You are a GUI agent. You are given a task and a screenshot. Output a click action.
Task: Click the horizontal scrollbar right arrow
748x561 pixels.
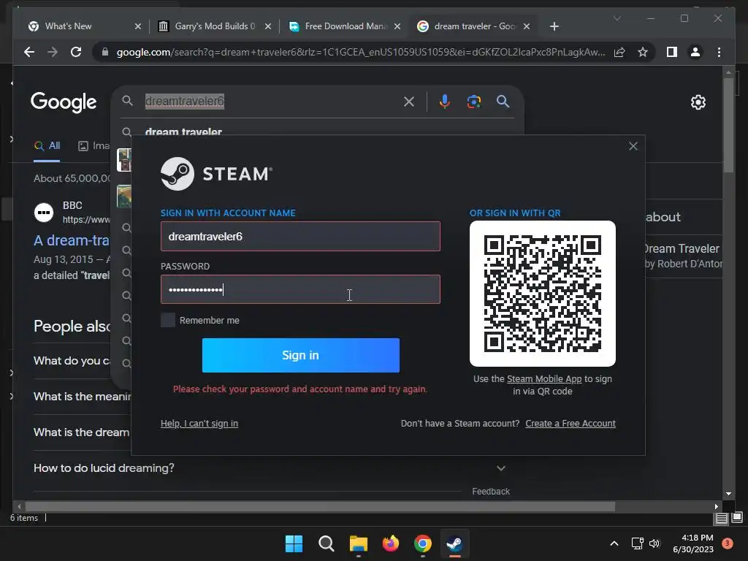[716, 506]
